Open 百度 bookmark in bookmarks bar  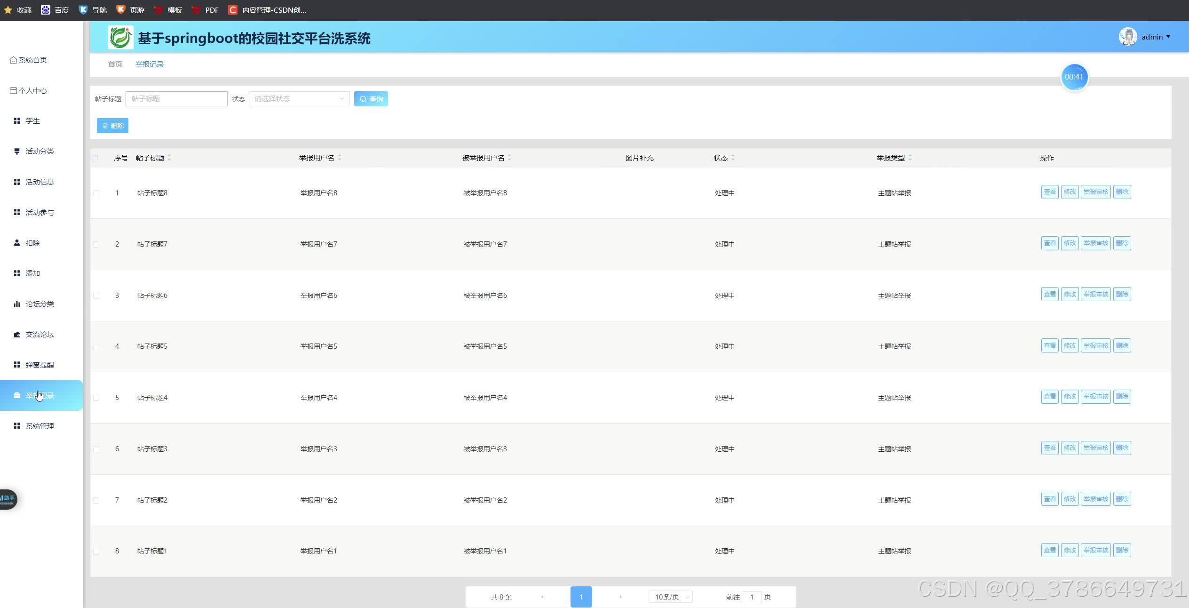(55, 10)
